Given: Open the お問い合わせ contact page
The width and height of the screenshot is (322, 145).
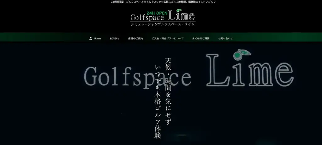Looking at the screenshot, I should tap(225, 38).
